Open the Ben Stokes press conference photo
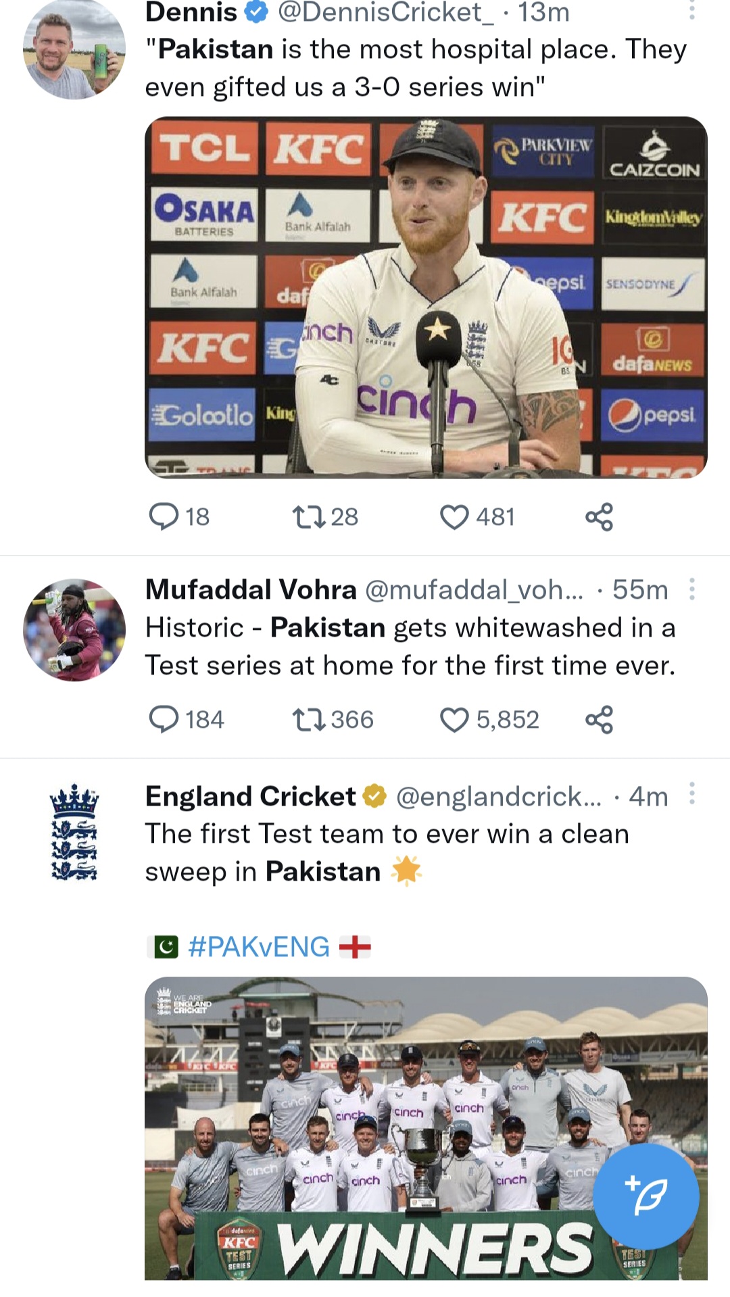 426,297
